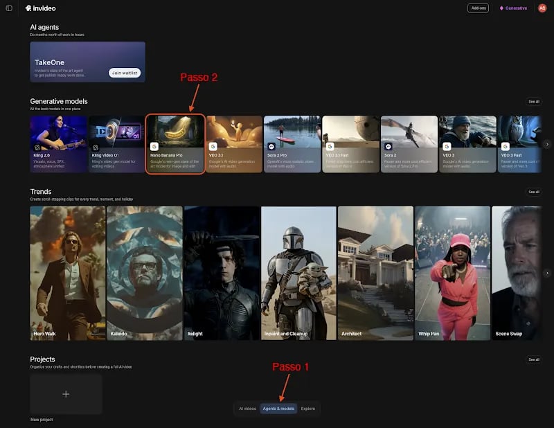See all Trends
This screenshot has width=554, height=428.
[533, 192]
